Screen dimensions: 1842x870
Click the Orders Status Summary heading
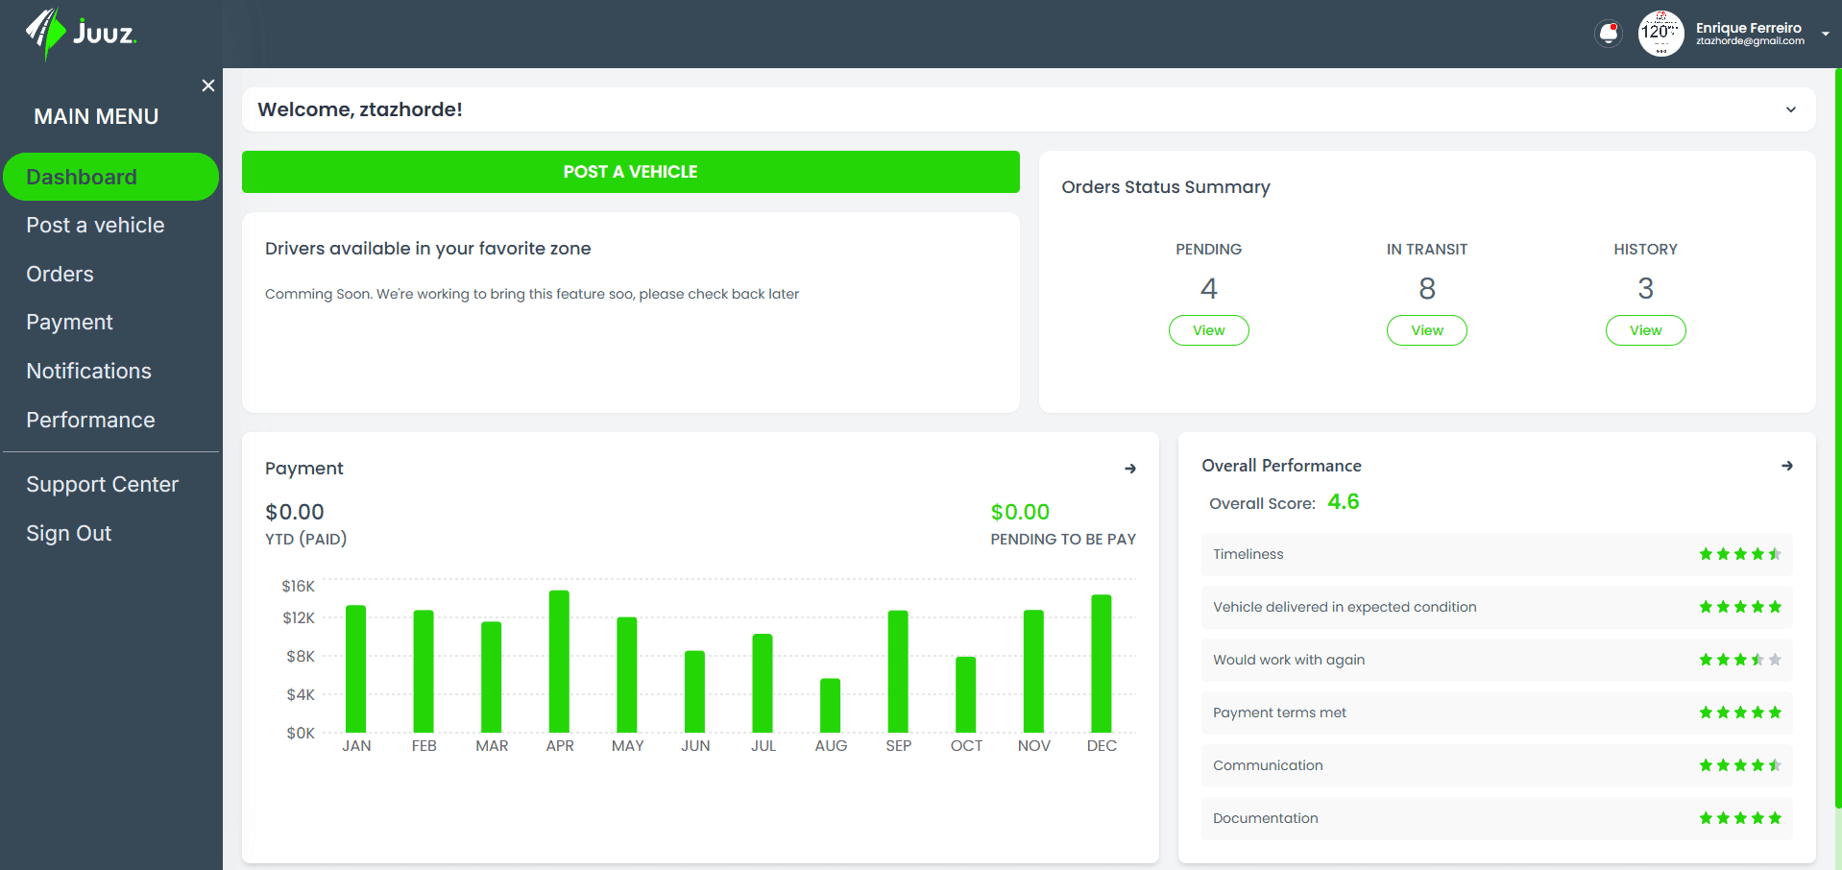tap(1166, 187)
